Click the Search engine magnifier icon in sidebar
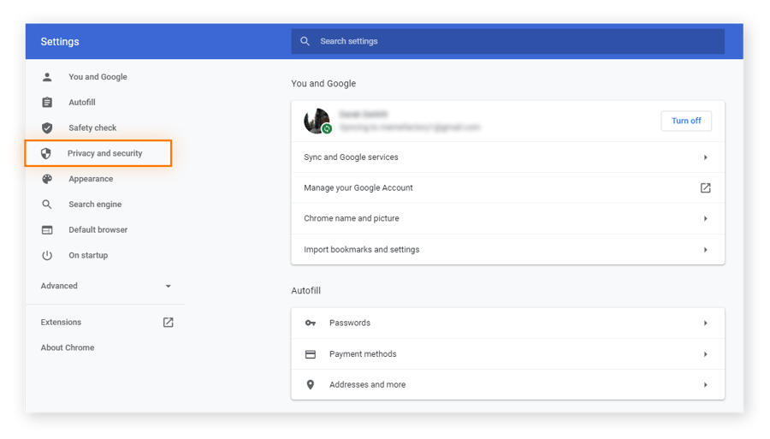The height and width of the screenshot is (439, 770). tap(47, 205)
